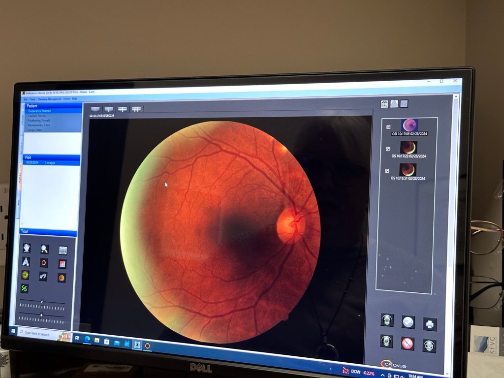Uncheck the OD 10:17:05 image checkbox

[x=388, y=126]
